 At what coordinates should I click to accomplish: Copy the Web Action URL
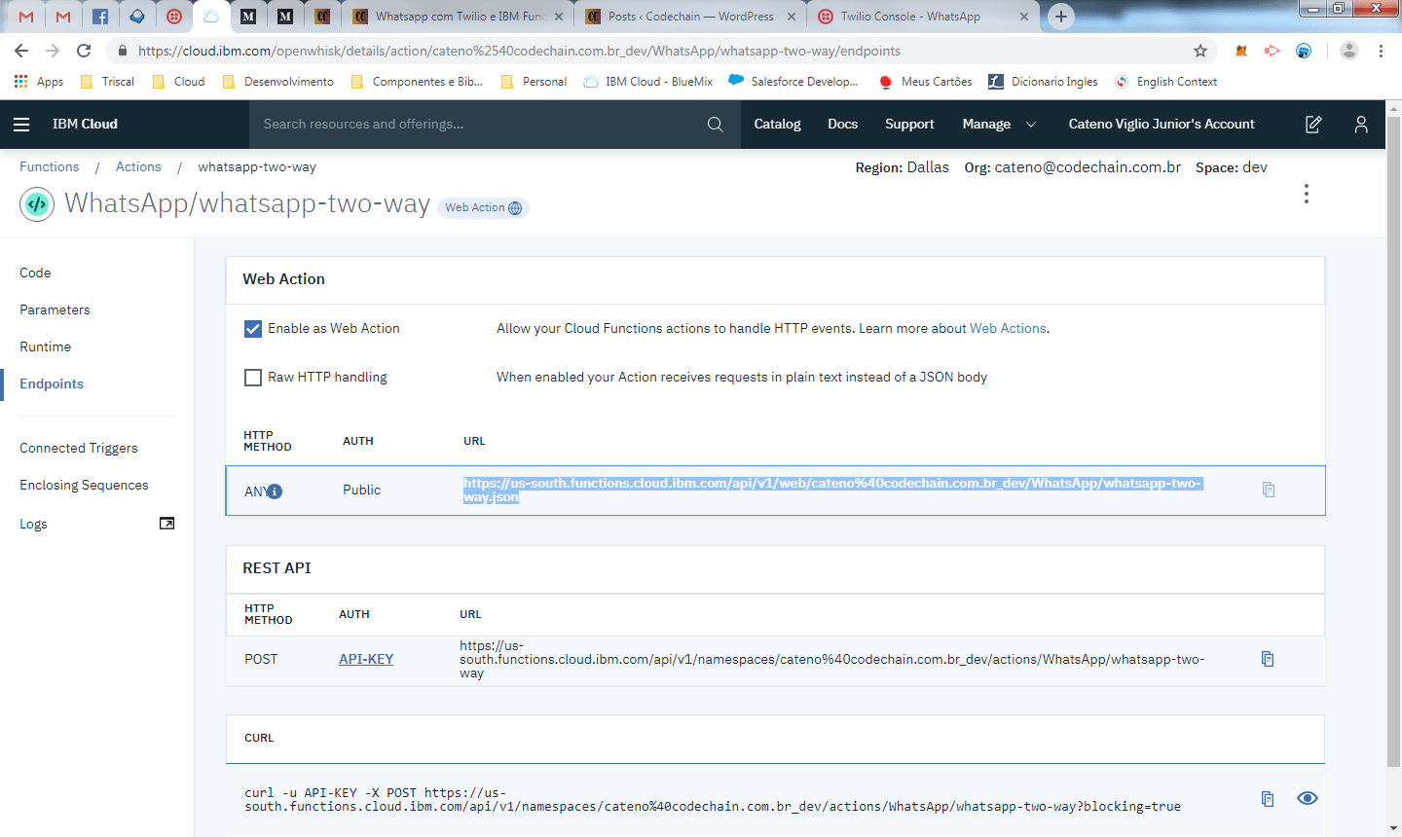(x=1269, y=490)
